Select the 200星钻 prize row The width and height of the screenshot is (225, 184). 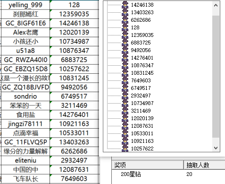(168, 174)
